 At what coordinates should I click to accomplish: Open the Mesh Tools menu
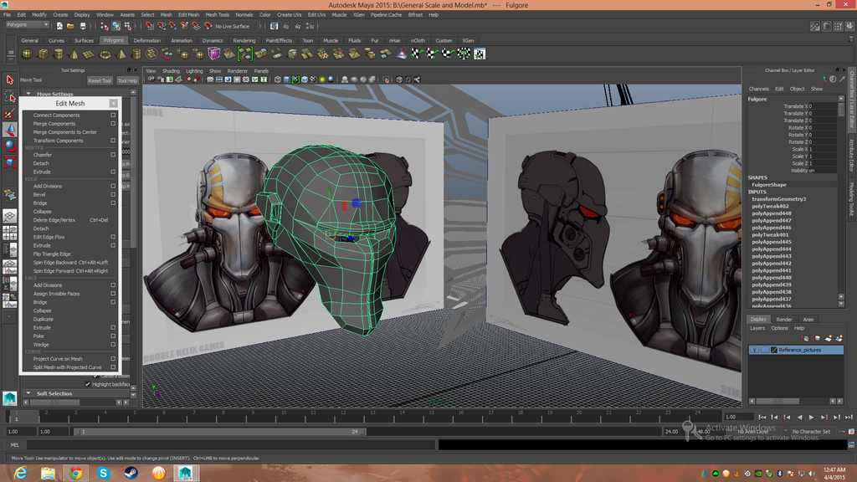pos(217,15)
